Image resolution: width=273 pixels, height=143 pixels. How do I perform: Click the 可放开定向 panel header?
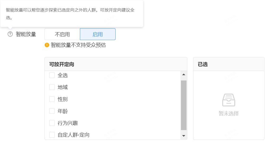pos(62,64)
